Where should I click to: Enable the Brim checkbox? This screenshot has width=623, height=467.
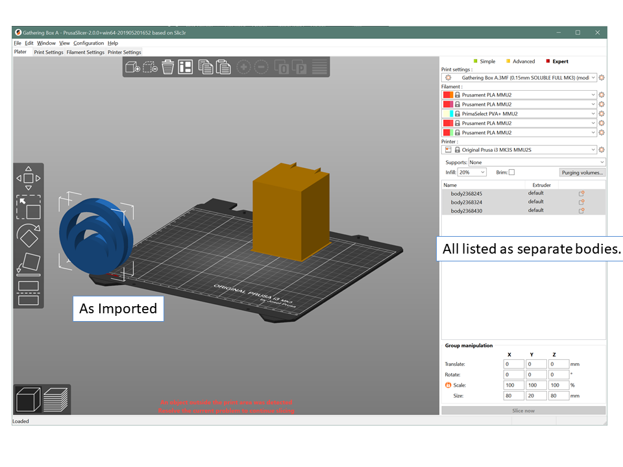[x=512, y=173]
